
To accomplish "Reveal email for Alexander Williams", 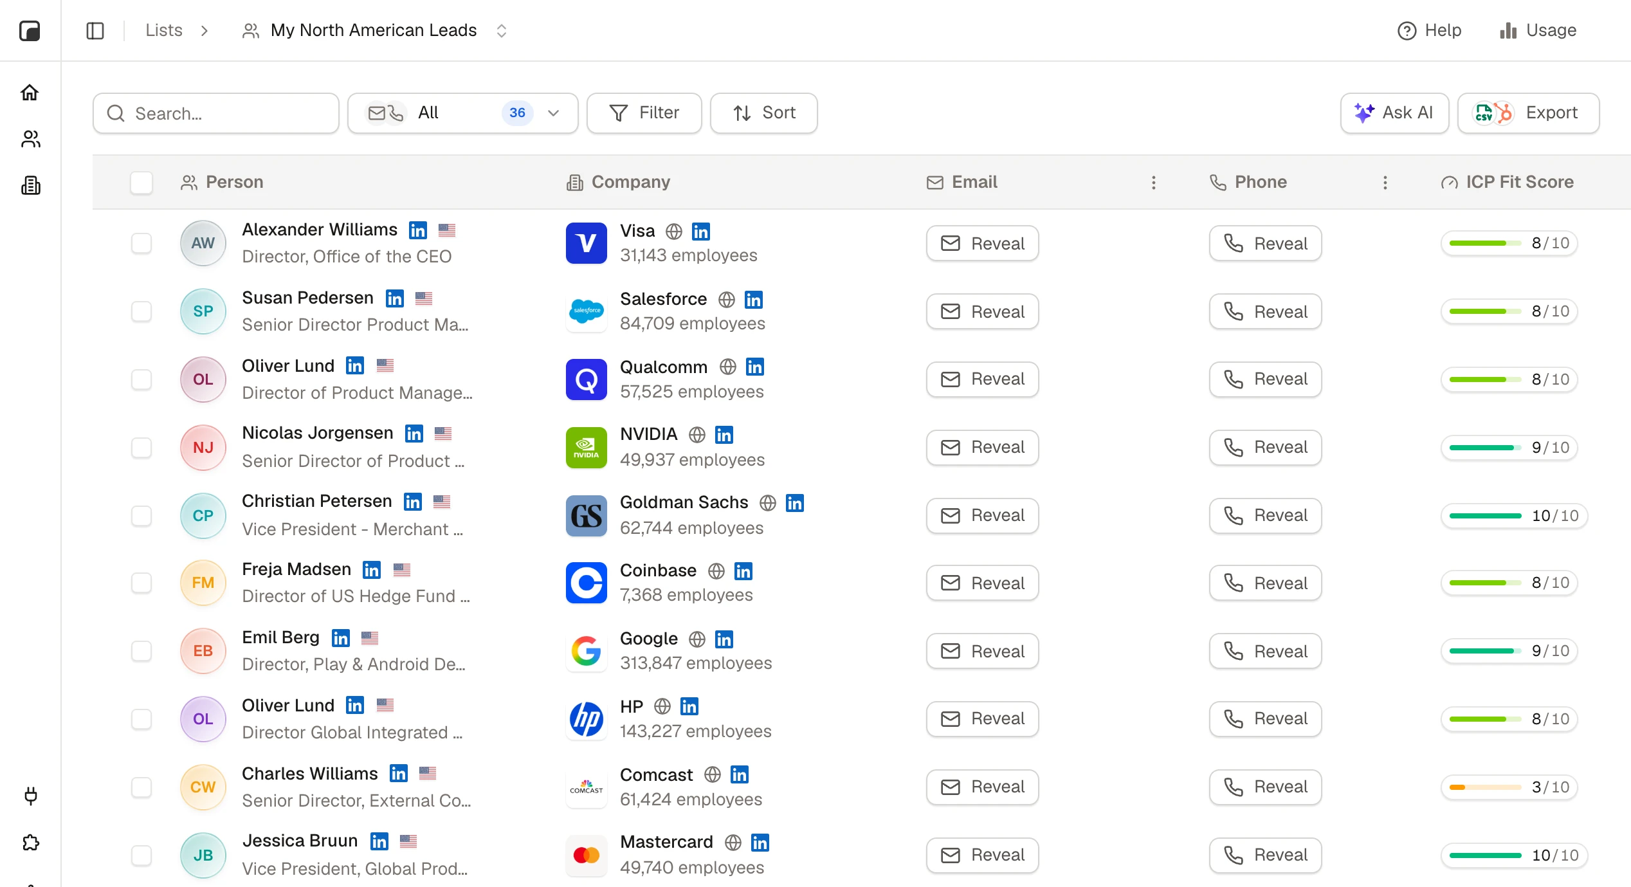I will point(982,243).
